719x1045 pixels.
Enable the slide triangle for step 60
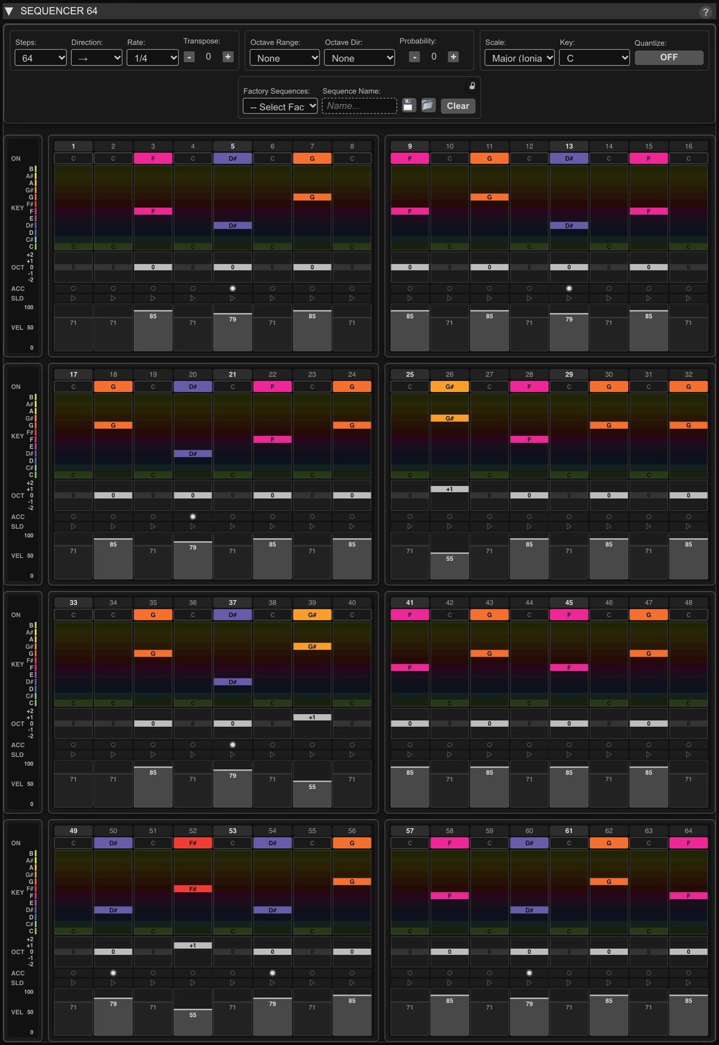pos(529,983)
